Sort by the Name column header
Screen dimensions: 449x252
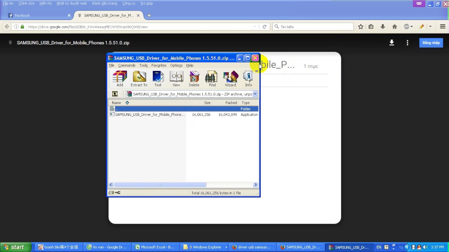click(x=147, y=103)
